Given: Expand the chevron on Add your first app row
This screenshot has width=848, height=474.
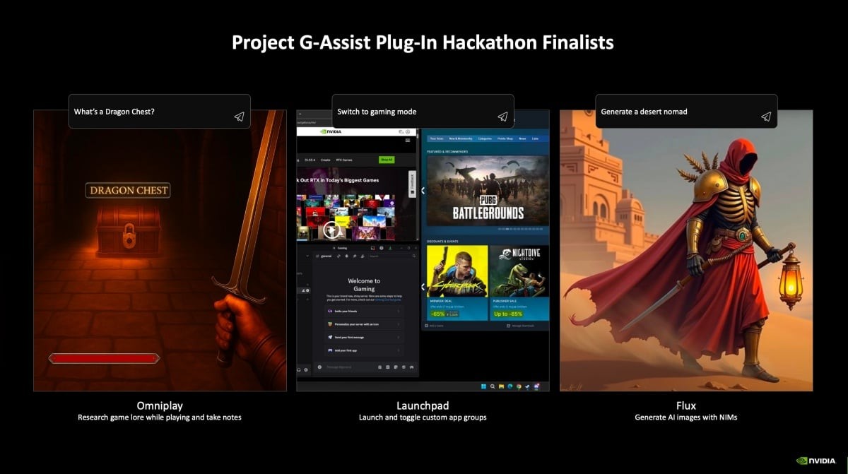Looking at the screenshot, I should click(399, 350).
